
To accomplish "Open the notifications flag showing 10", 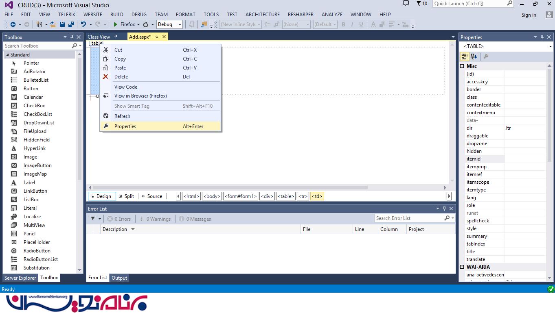I will [421, 4].
